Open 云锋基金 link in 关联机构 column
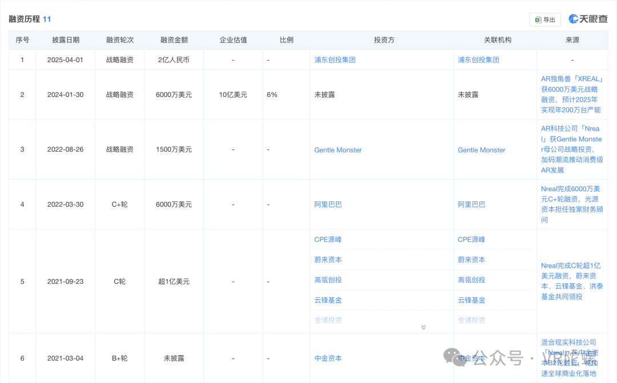The image size is (617, 383). coord(471,300)
